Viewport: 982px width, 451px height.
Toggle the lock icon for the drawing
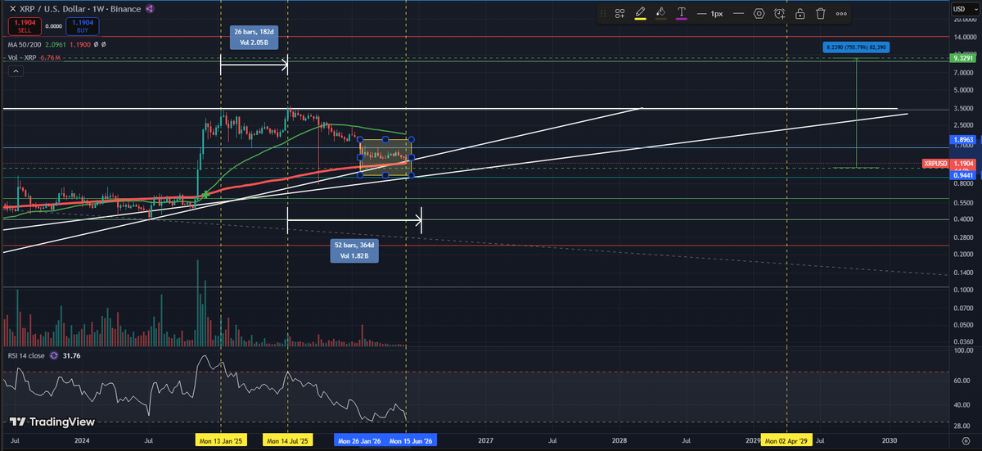[800, 14]
